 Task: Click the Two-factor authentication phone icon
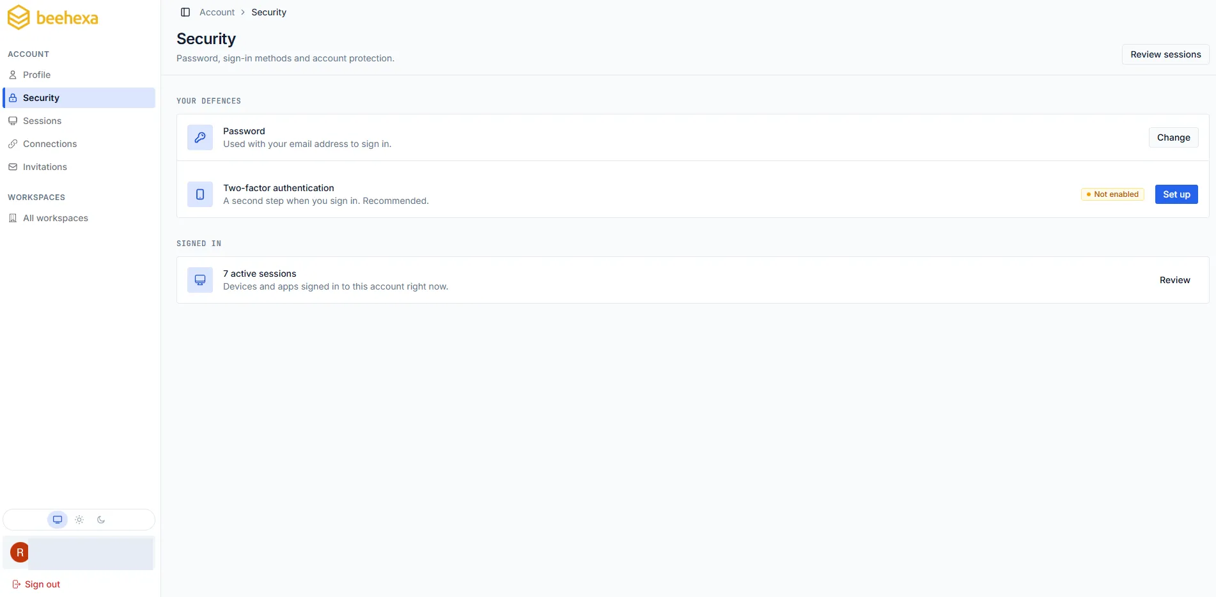200,194
